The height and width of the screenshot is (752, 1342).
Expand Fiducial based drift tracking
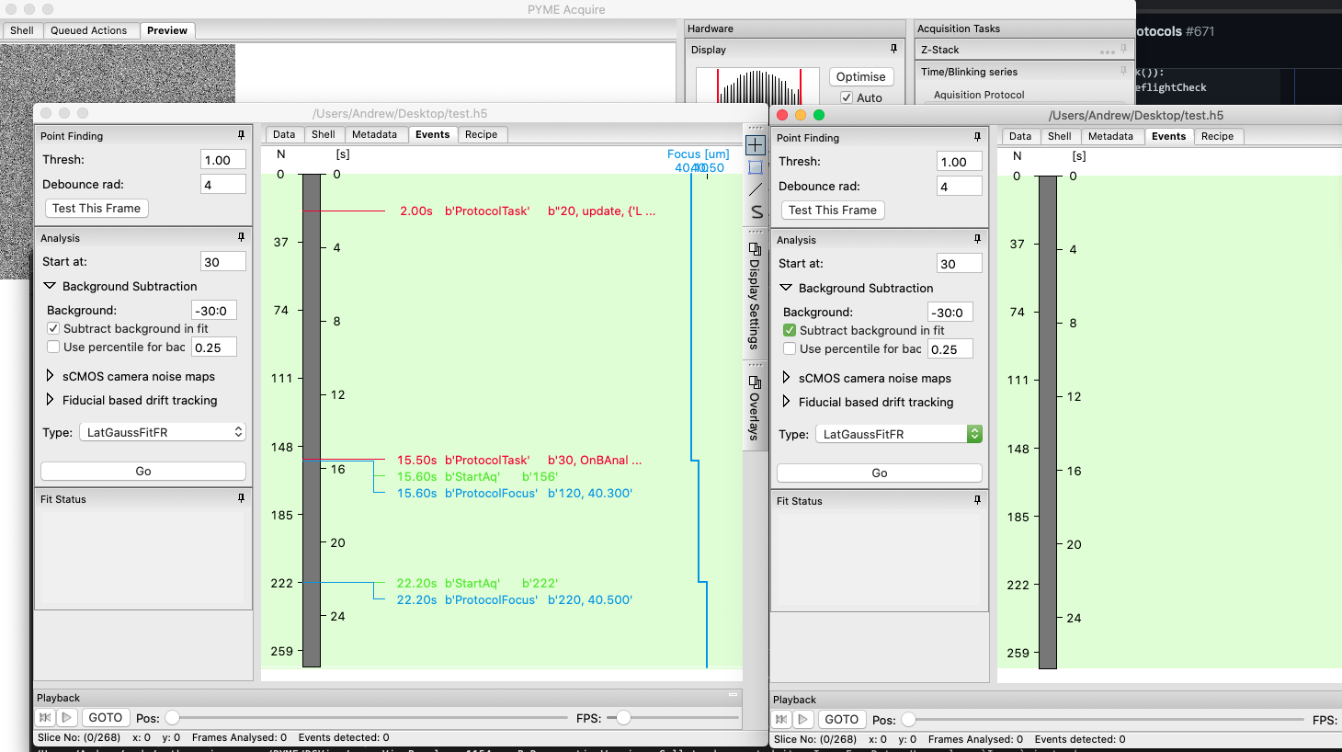51,400
